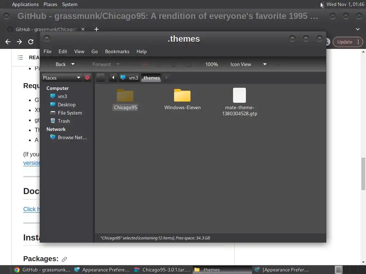Switch to bracketed [Appearance Prefer… taskbar item

[282, 270]
